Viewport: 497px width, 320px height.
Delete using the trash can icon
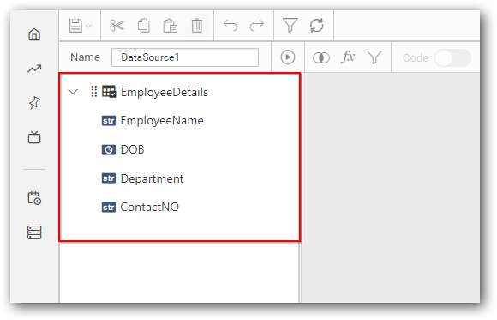click(197, 26)
